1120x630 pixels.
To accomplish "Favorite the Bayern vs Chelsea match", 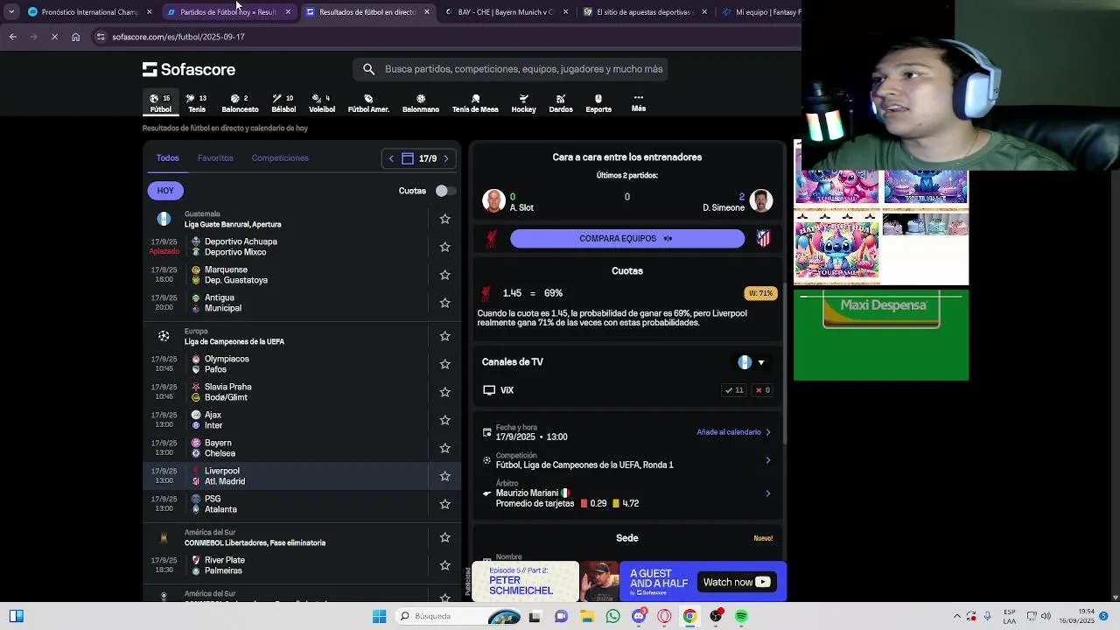I will tap(444, 448).
